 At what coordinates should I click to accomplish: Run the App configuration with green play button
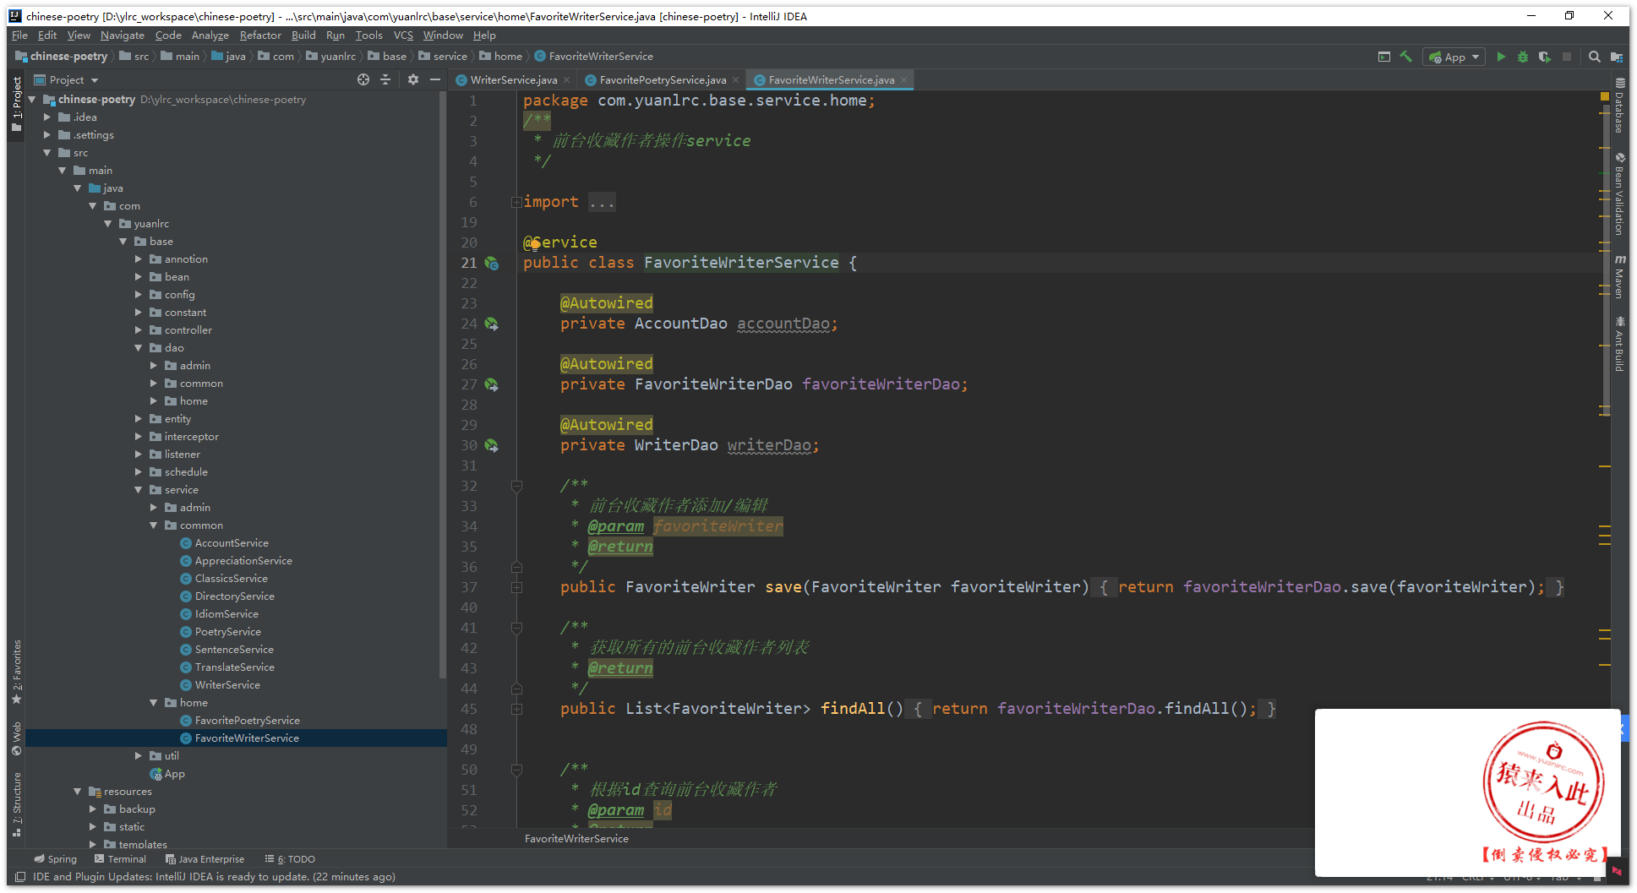[x=1501, y=57]
